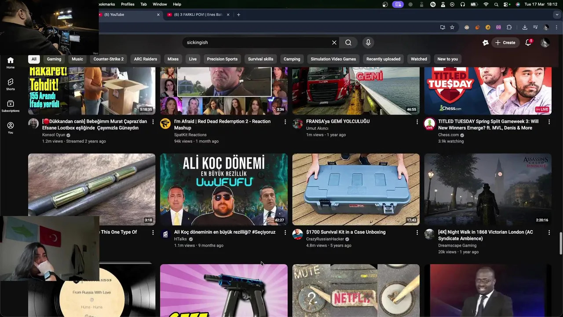Open more options for FRANSA'ya GEMİ YOLCULUĞU video
563x317 pixels.
417,122
